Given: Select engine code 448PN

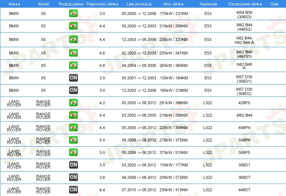Looking at the screenshot, I should tap(244, 128).
